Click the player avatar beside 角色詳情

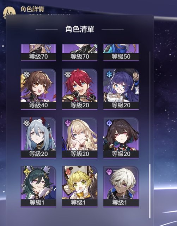point(9,13)
